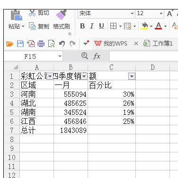The height and width of the screenshot is (178, 178).
Task: Click the zoom magnifier icon near fx
Action: (x=85, y=56)
